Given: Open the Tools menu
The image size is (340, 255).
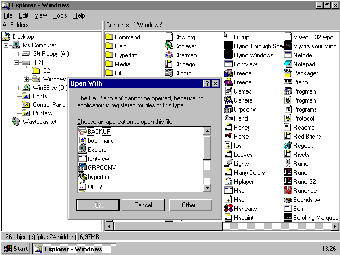Looking at the screenshot, I should (x=60, y=15).
